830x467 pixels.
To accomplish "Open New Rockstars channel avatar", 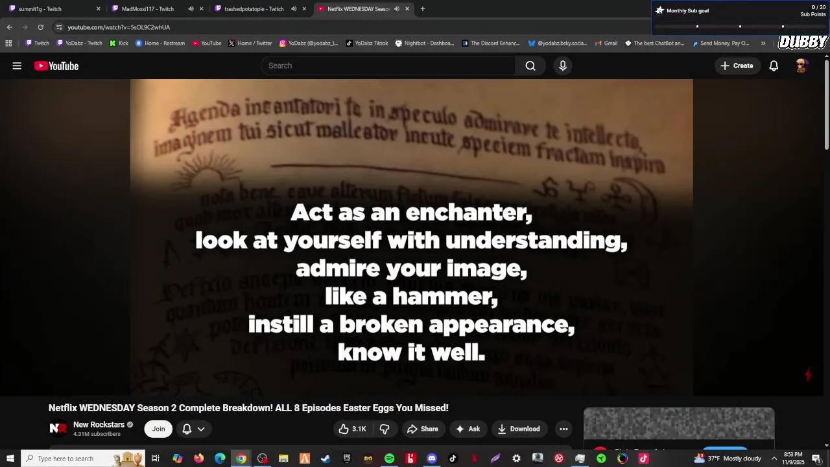I will click(58, 429).
